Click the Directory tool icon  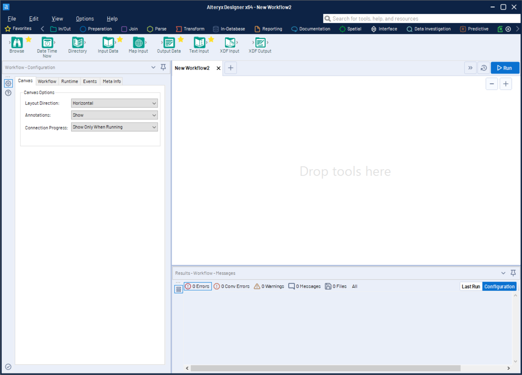click(x=77, y=43)
